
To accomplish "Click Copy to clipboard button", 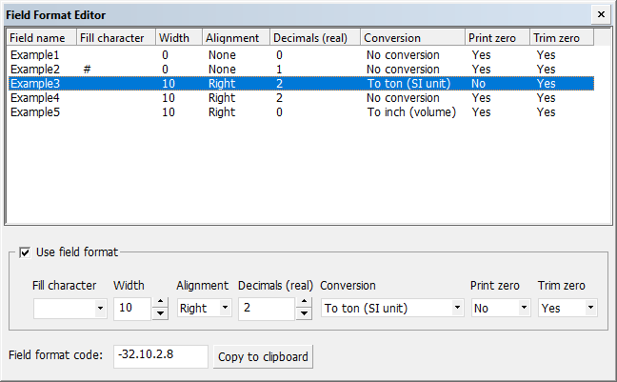I will [x=263, y=357].
